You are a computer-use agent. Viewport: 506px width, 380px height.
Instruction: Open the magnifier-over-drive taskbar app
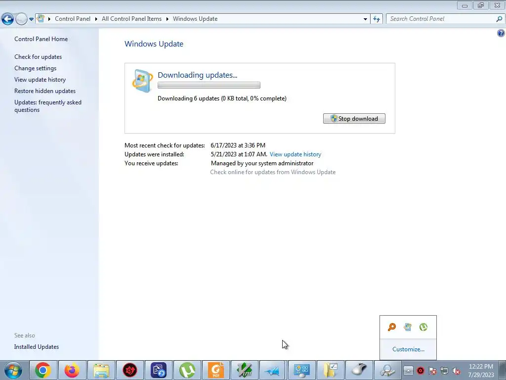pyautogui.click(x=387, y=370)
